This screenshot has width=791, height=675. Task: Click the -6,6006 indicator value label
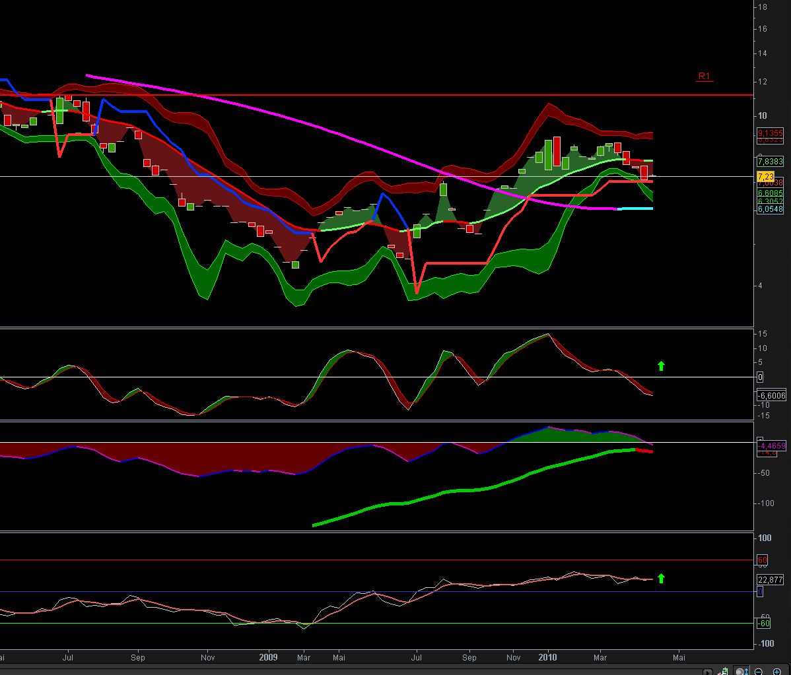771,396
